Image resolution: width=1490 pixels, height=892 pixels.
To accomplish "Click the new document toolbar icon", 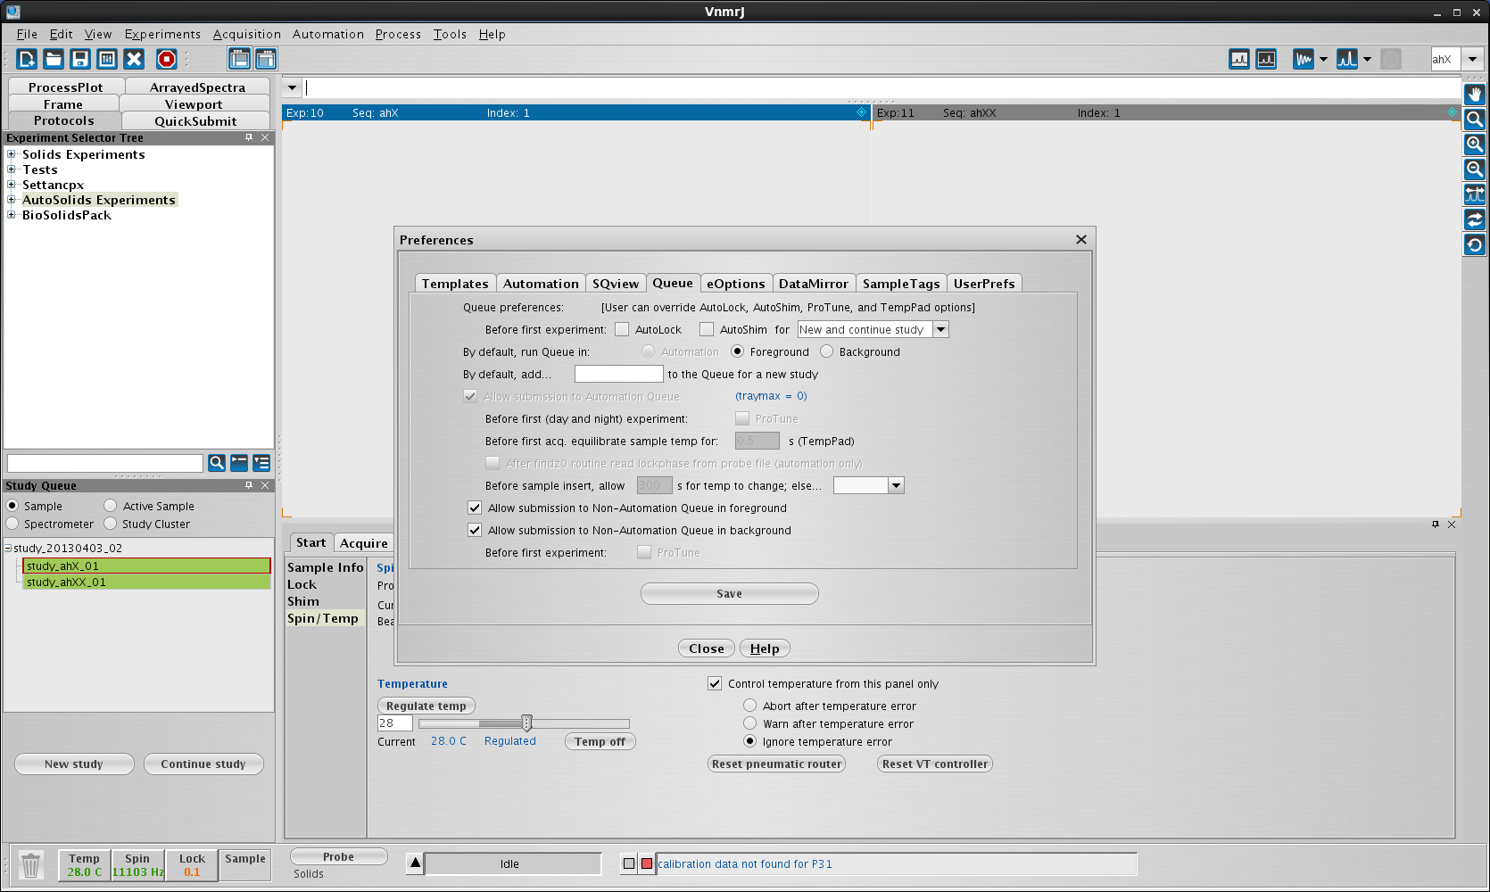I will tap(27, 59).
